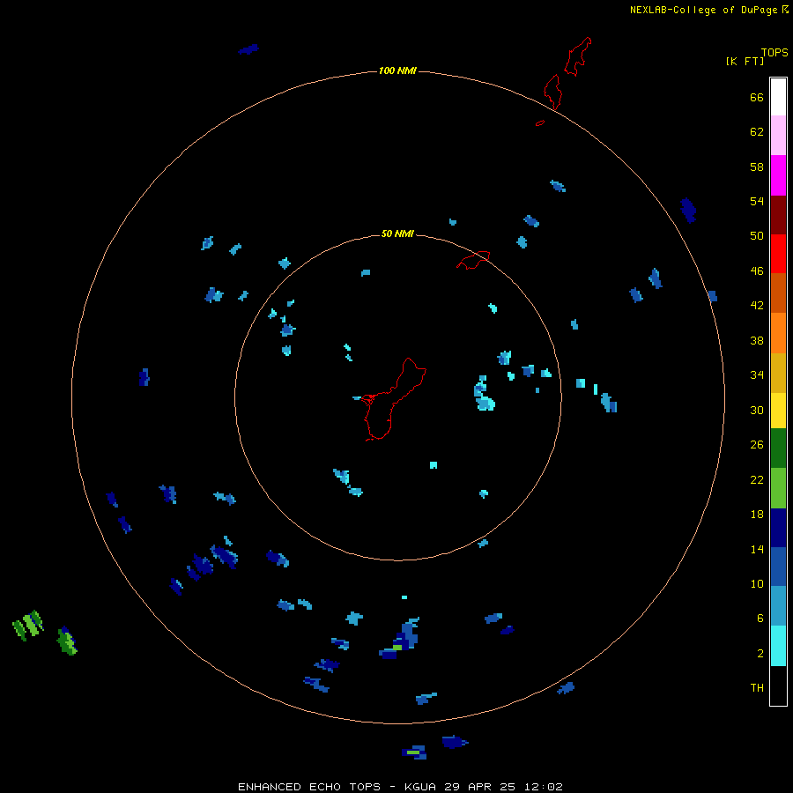Viewport: 793px width, 793px height.
Task: Select the light pink 62 kft legend swatch
Action: pos(778,136)
